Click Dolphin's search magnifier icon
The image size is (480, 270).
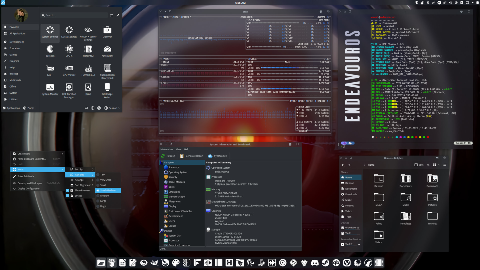pos(428,165)
